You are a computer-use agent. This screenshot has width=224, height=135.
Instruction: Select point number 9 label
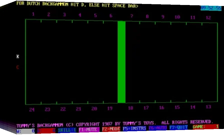pyautogui.click(x=163, y=17)
